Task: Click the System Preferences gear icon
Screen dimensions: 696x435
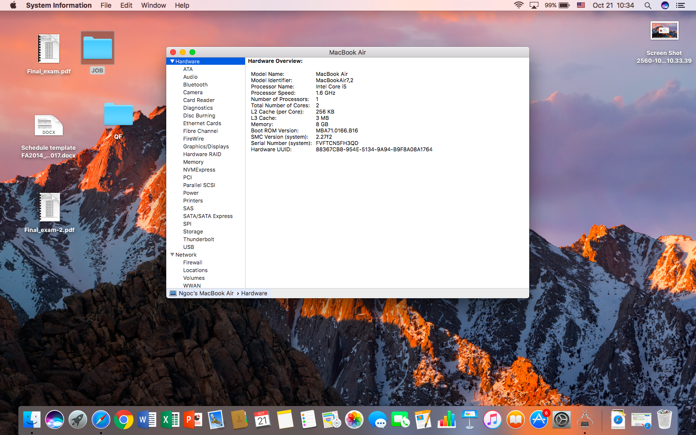Action: pos(562,420)
